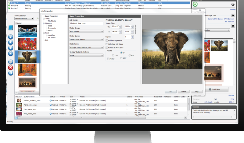Increase the Copies stepper value
Image resolution: width=244 pixels, height=143 pixels.
click(x=132, y=36)
